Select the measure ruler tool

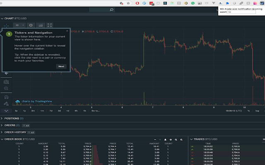point(6,82)
